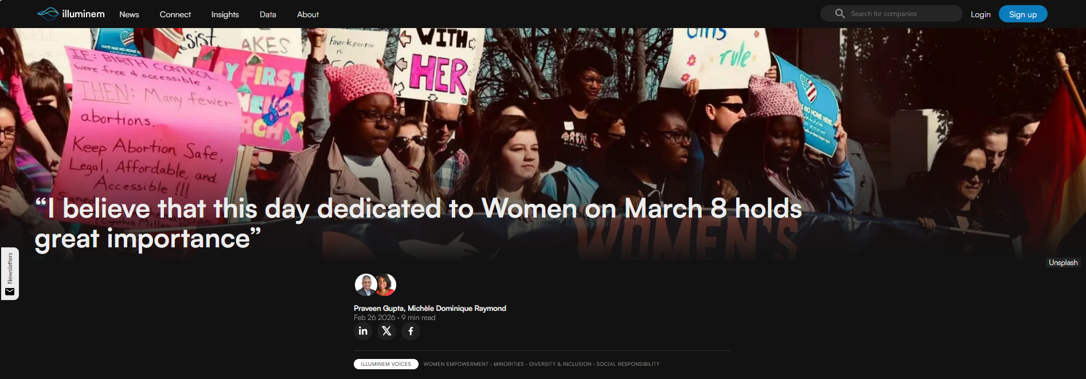This screenshot has height=379, width=1086.
Task: Open the Connect menu
Action: (x=175, y=14)
